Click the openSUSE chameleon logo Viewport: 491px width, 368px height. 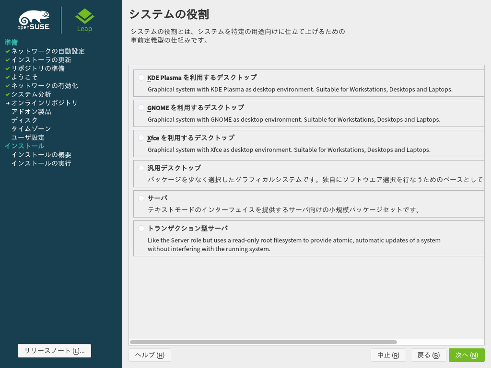click(34, 20)
